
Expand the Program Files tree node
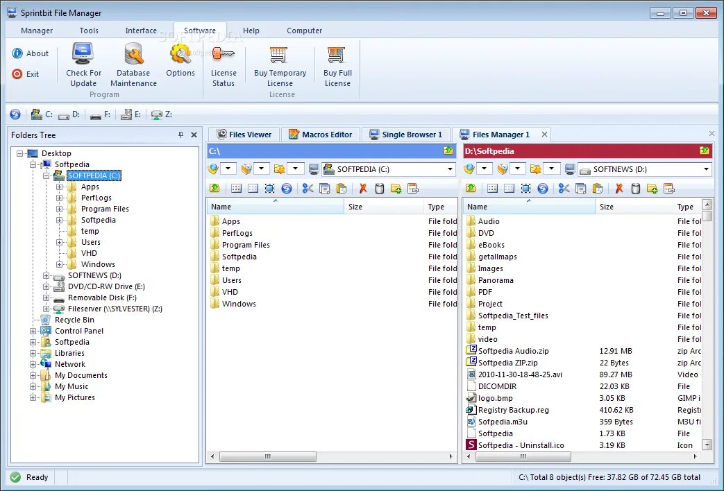click(x=59, y=209)
